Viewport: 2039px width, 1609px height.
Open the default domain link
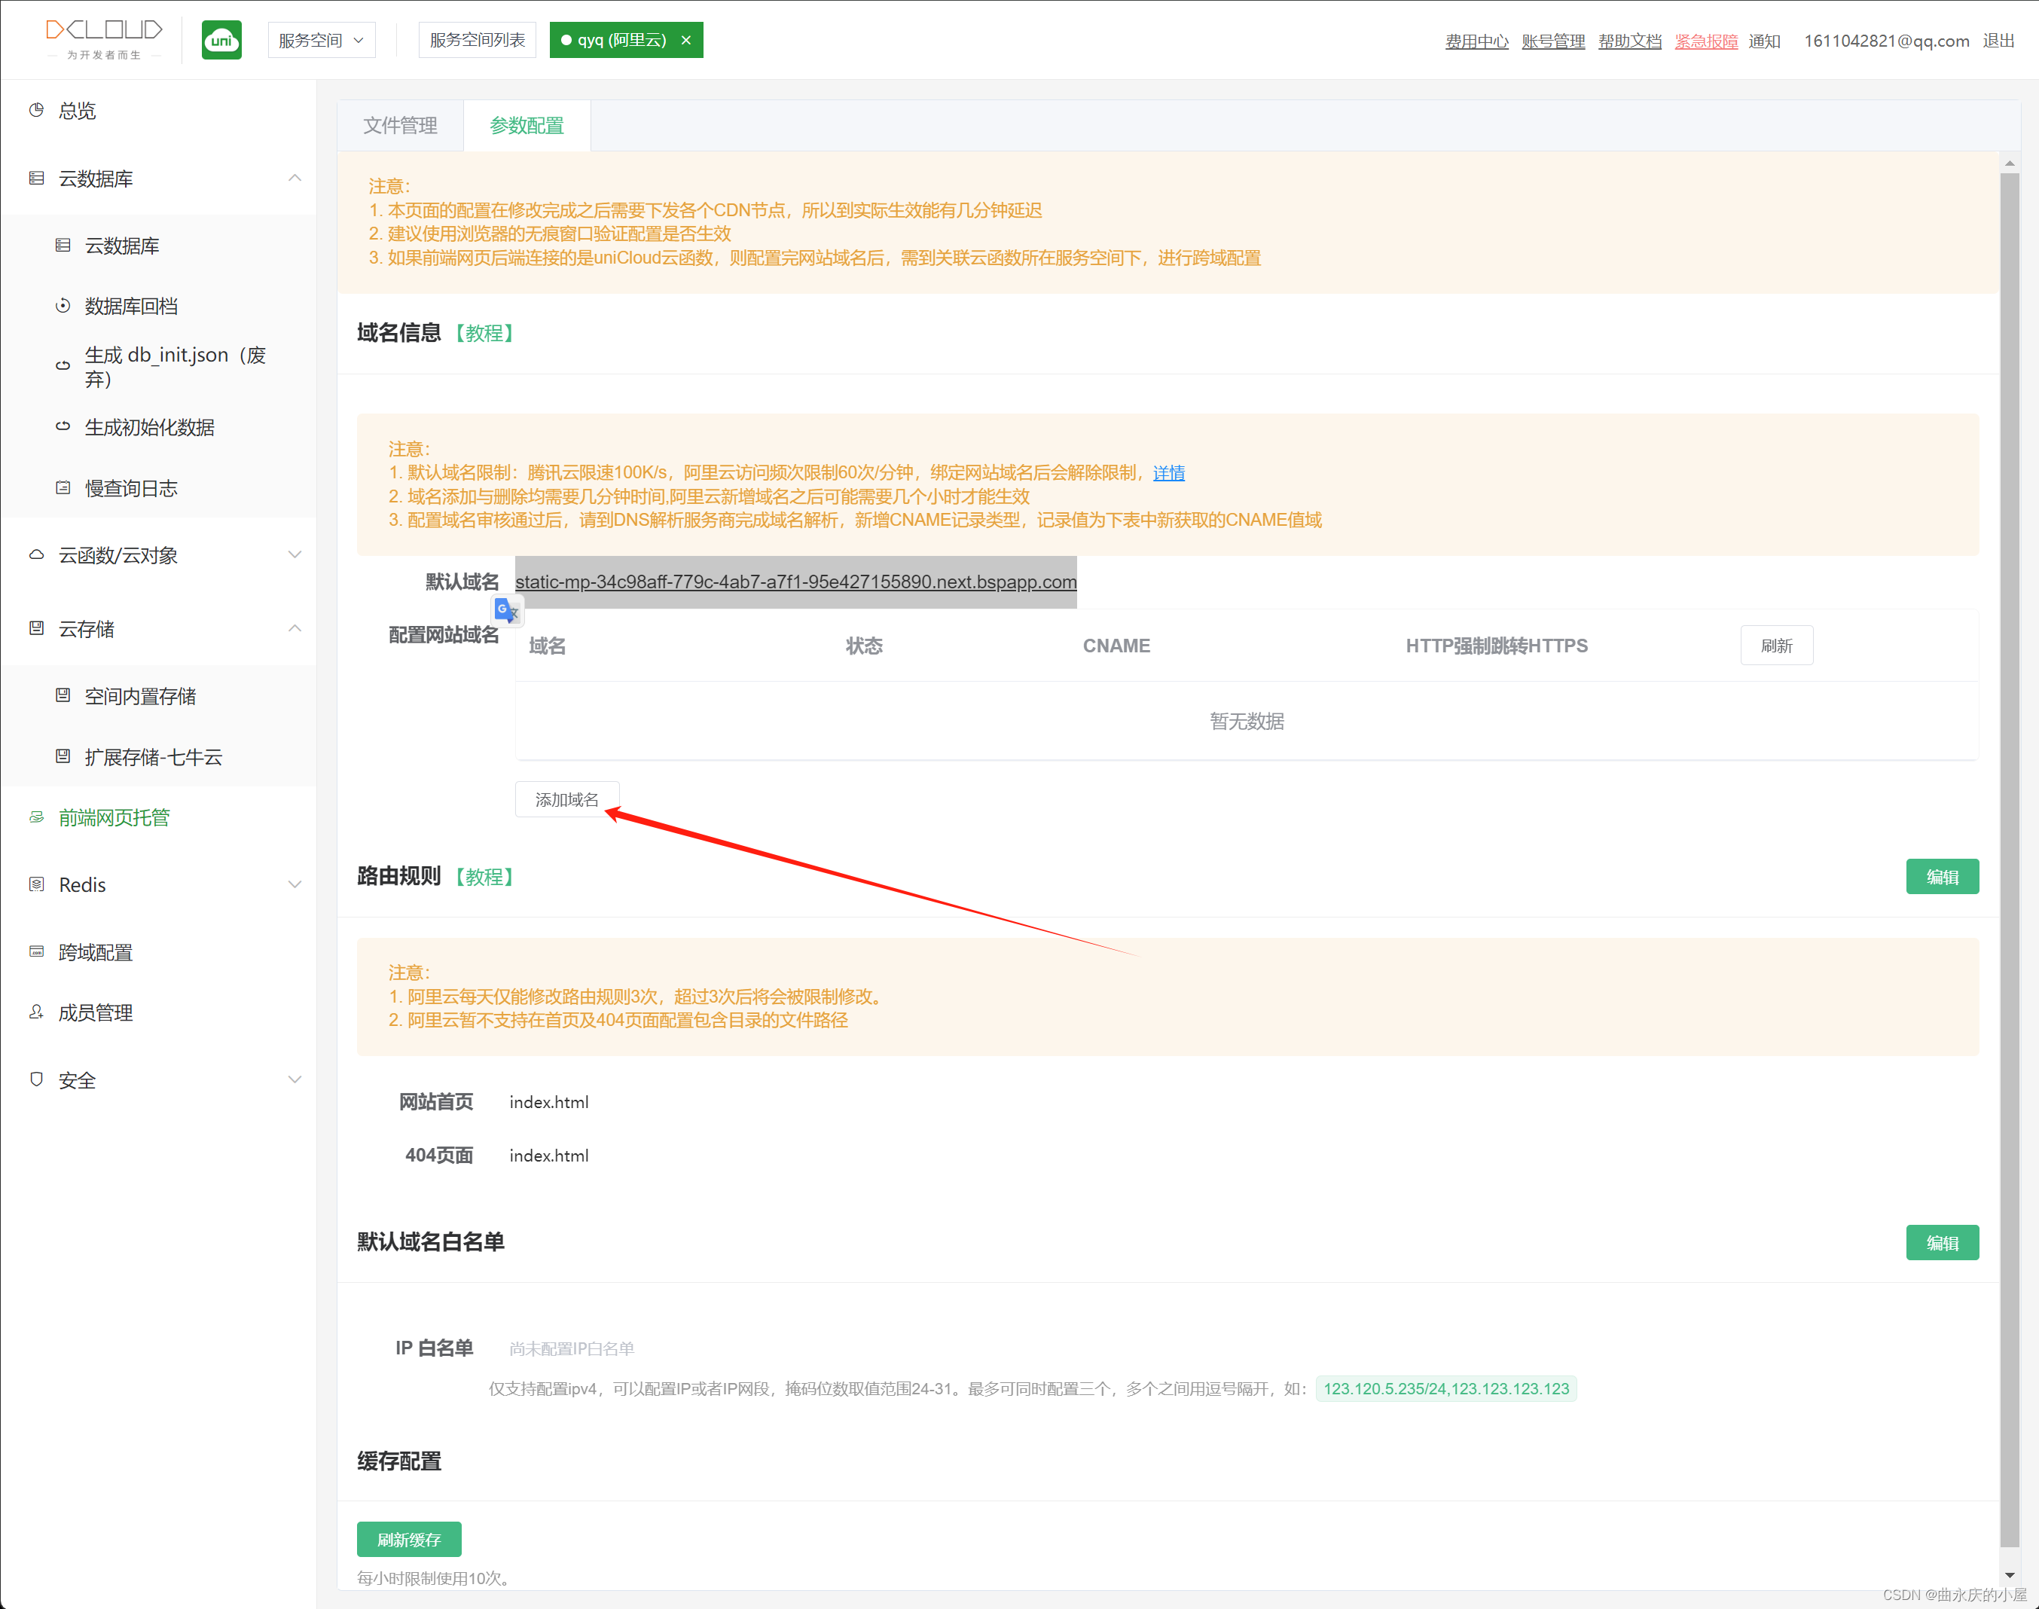point(796,582)
